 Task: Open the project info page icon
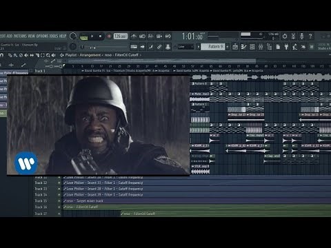tap(278, 47)
